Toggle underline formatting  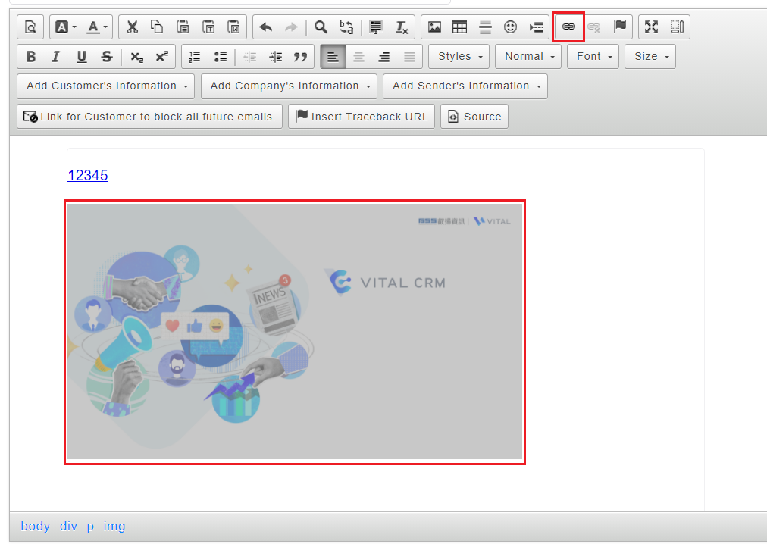point(82,57)
